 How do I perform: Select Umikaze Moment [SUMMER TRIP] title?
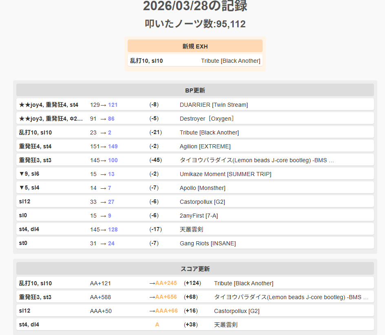[x=226, y=174]
